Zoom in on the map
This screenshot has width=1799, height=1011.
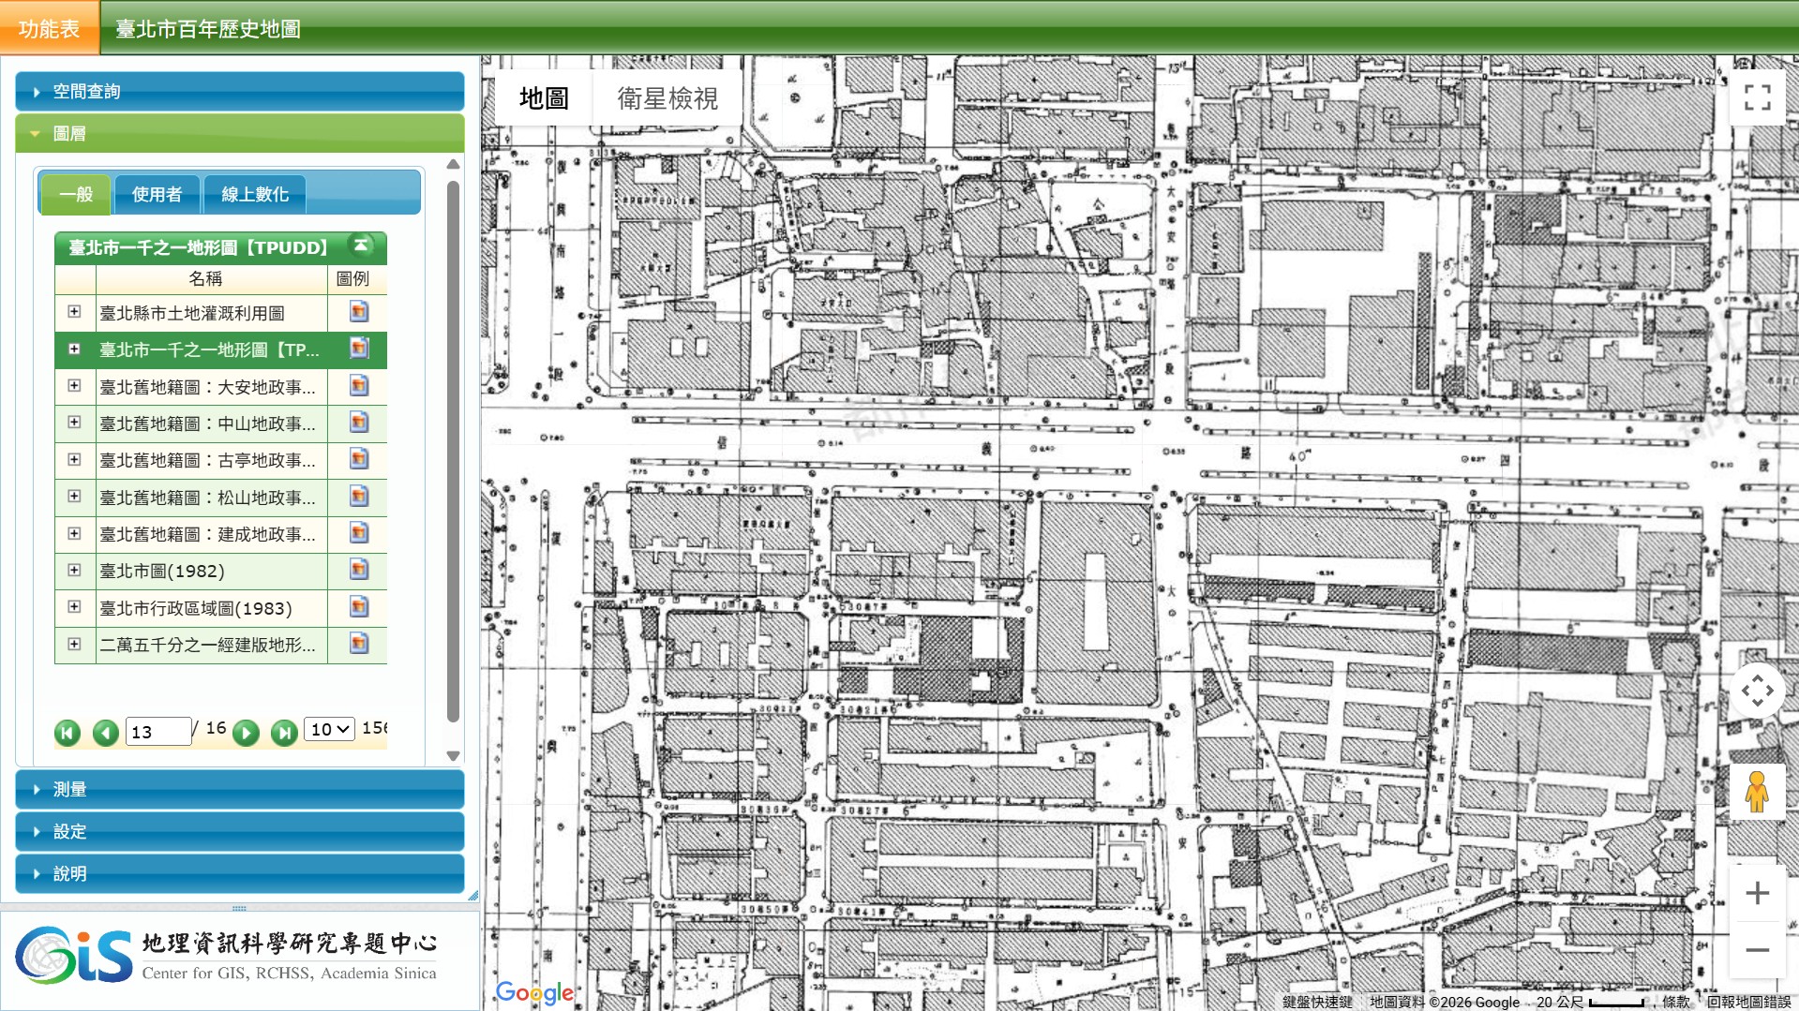pos(1757,892)
